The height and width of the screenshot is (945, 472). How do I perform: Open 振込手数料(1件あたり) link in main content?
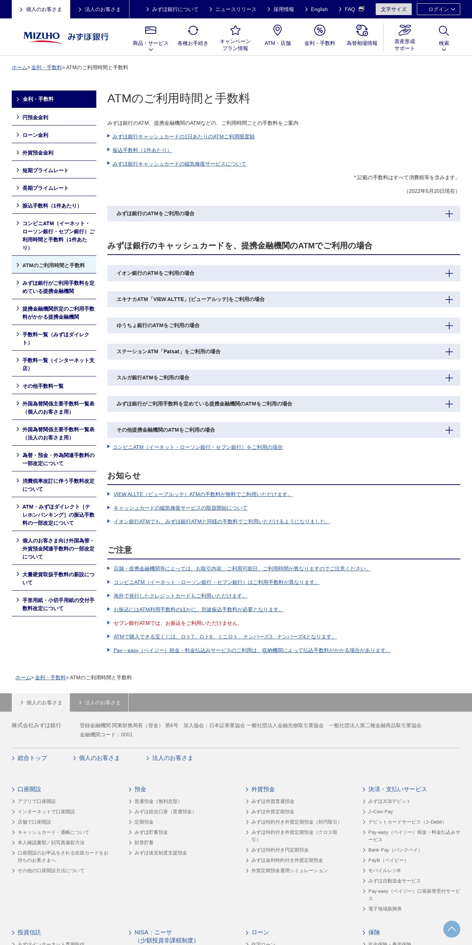pos(142,150)
